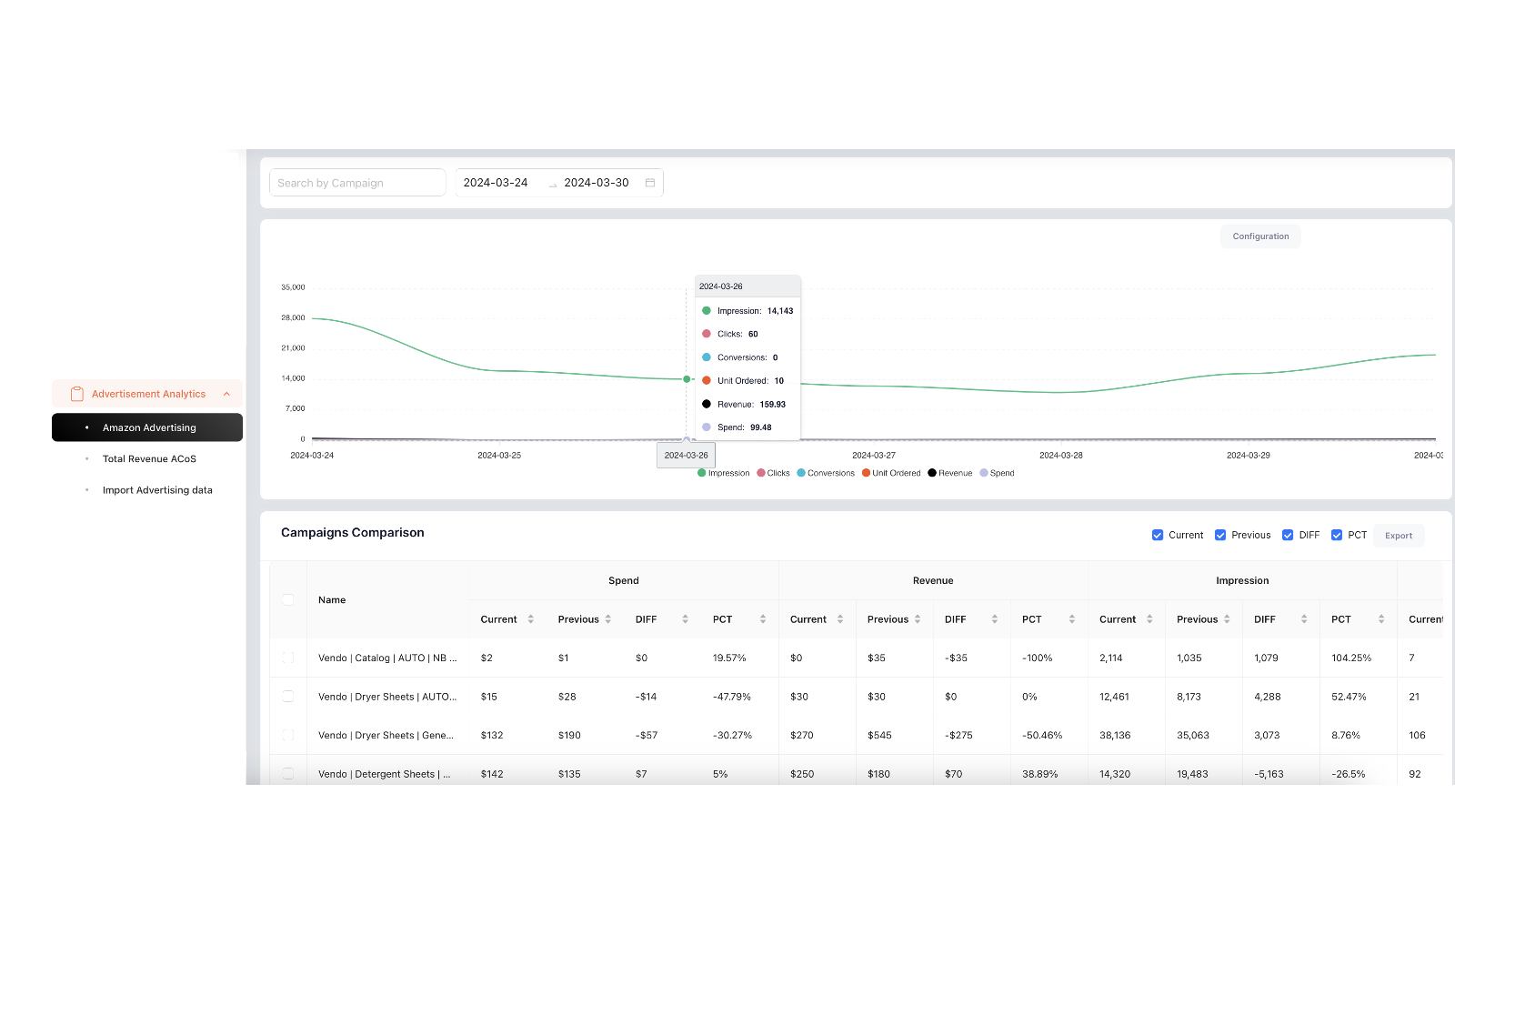This screenshot has width=1515, height=1015.
Task: Click the Configuration button
Action: pyautogui.click(x=1260, y=236)
